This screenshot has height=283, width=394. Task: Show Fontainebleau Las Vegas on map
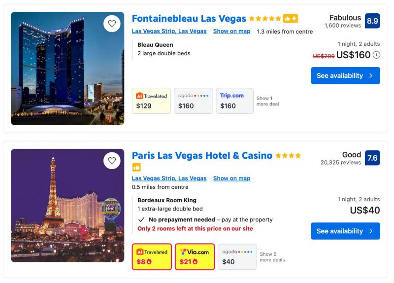pos(231,31)
